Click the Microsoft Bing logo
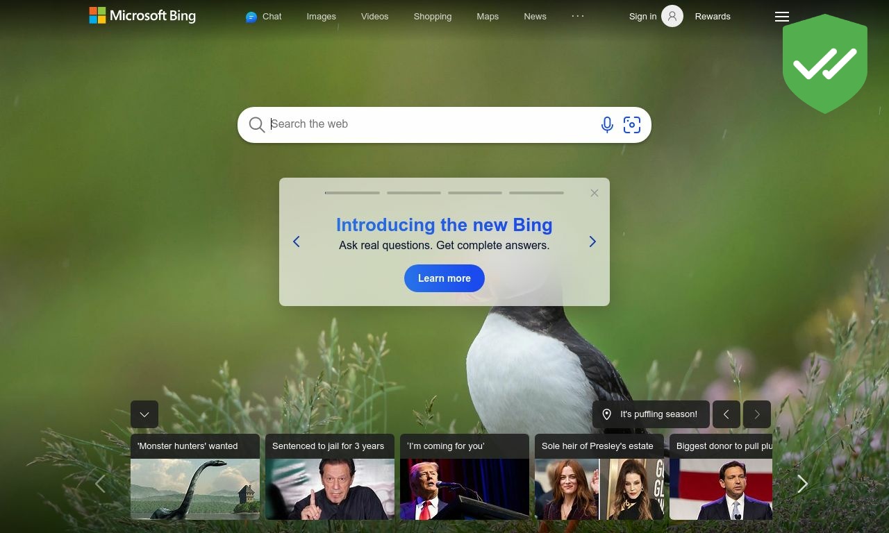The image size is (889, 533). [142, 15]
